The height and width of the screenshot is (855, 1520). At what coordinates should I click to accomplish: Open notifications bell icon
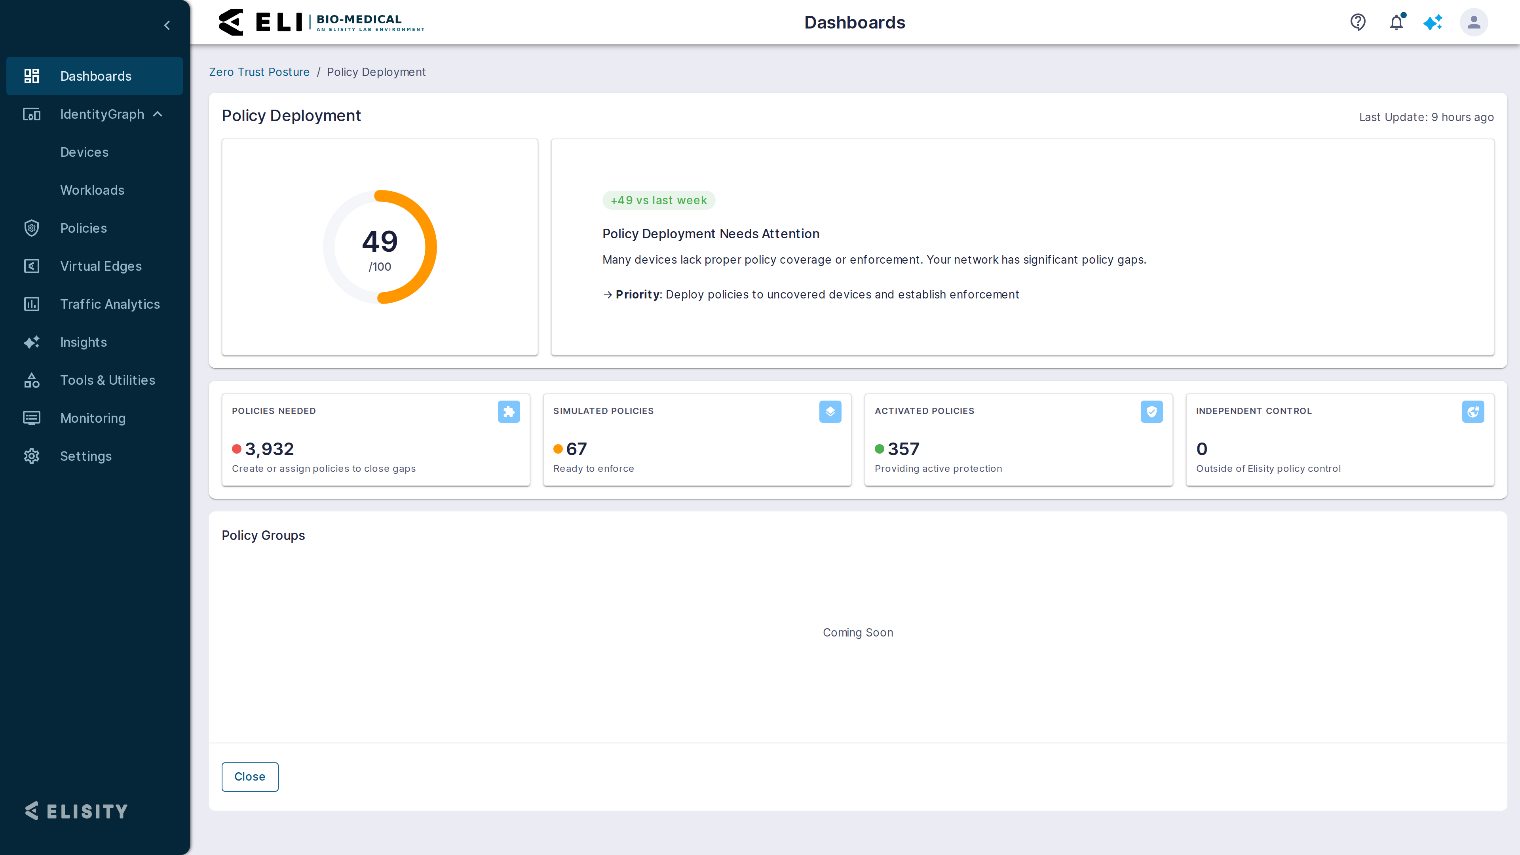(1396, 23)
